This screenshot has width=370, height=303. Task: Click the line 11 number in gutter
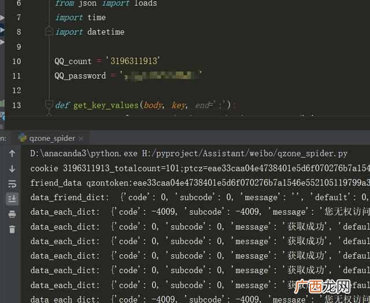coord(17,76)
